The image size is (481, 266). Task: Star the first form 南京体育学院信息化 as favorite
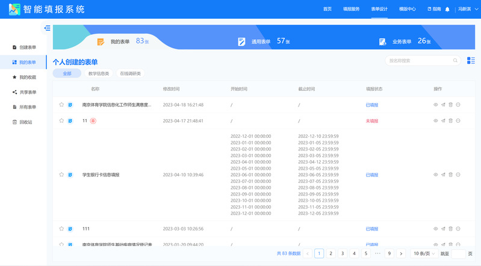tap(61, 105)
